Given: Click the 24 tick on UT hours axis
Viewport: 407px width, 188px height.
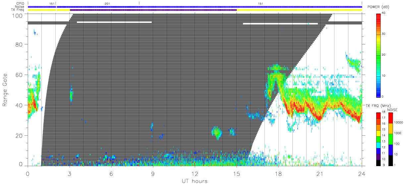Looking at the screenshot, I should point(362,173).
